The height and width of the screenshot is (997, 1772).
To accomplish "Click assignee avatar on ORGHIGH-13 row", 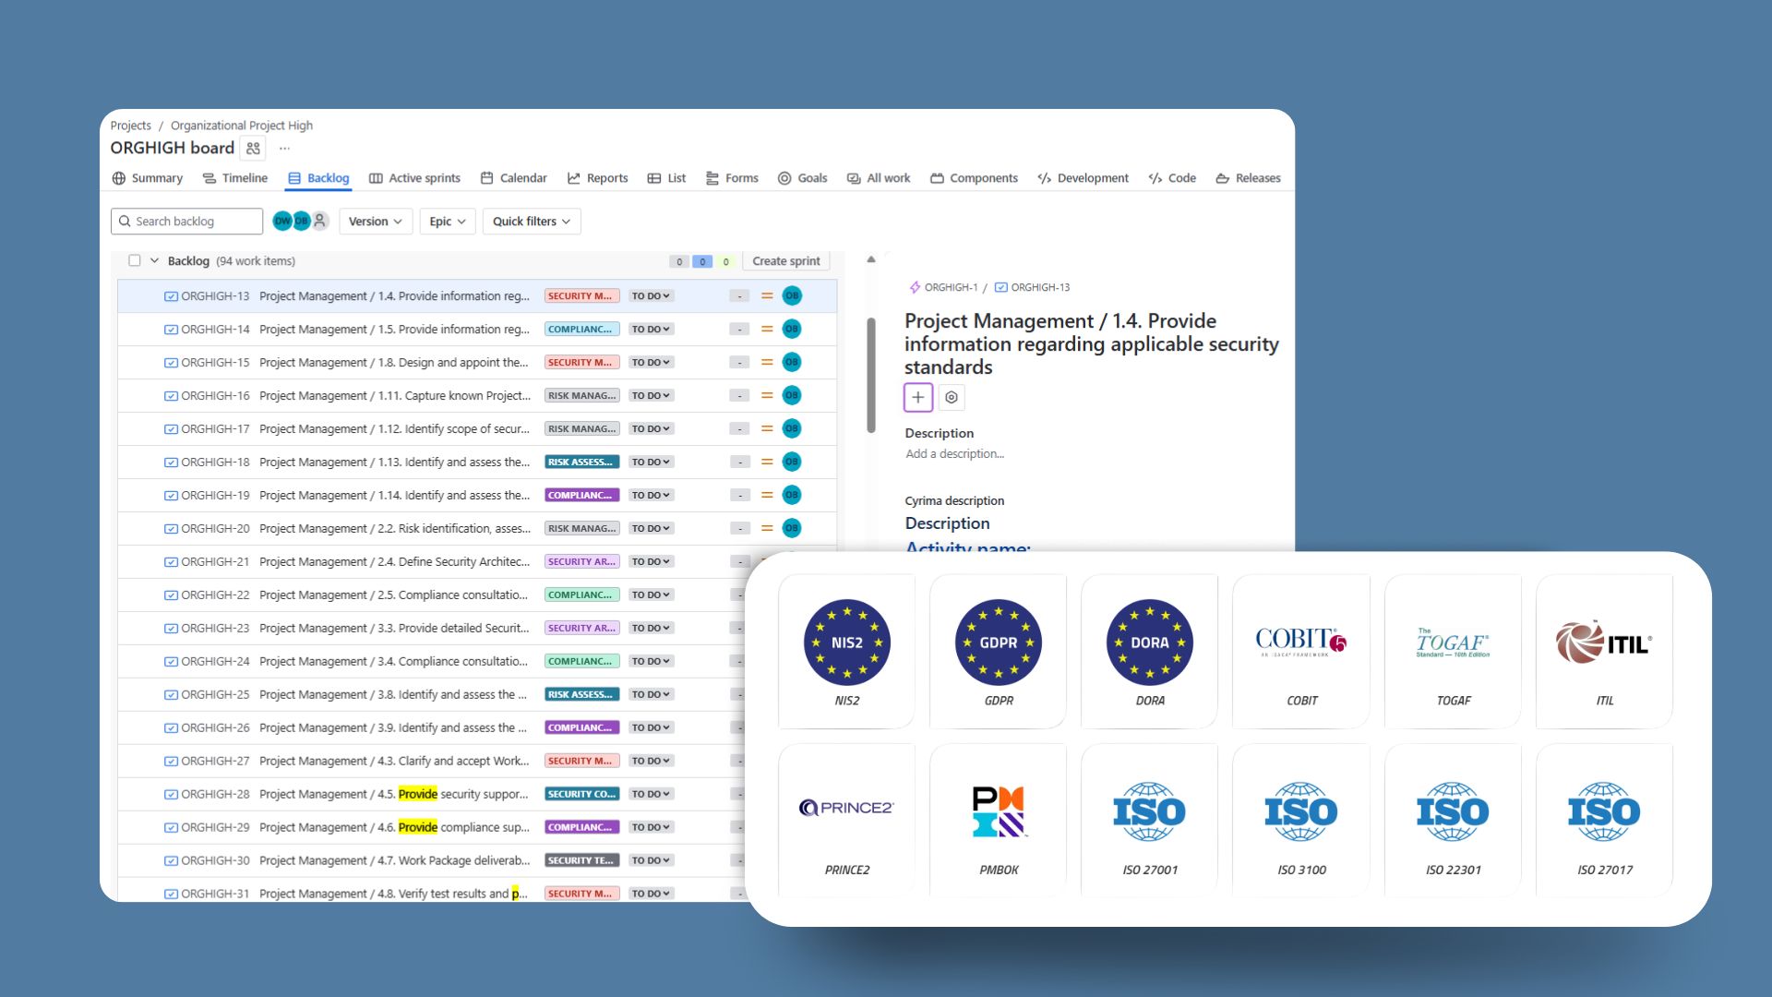I will click(x=792, y=296).
